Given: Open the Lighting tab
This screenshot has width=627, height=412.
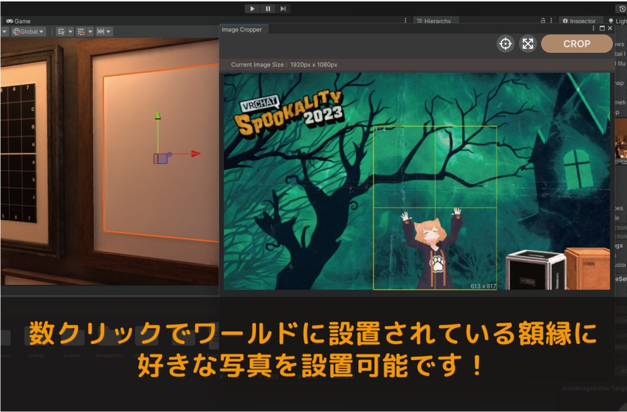Looking at the screenshot, I should (x=617, y=21).
